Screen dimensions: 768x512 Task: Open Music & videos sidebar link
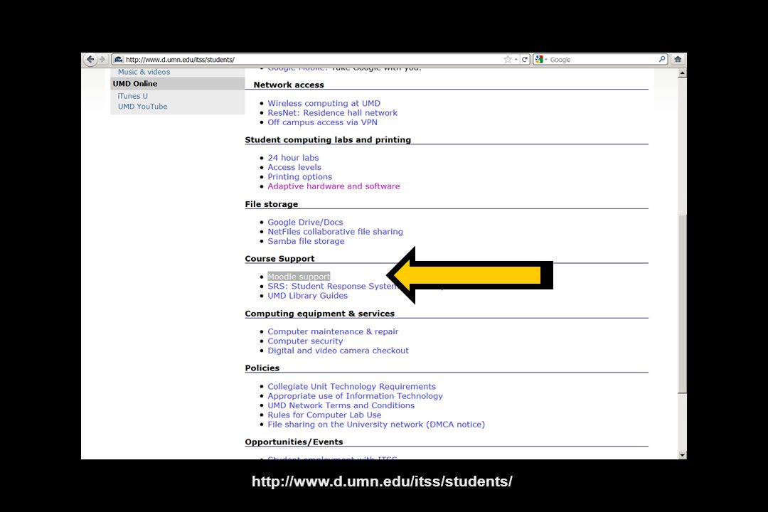click(x=144, y=72)
